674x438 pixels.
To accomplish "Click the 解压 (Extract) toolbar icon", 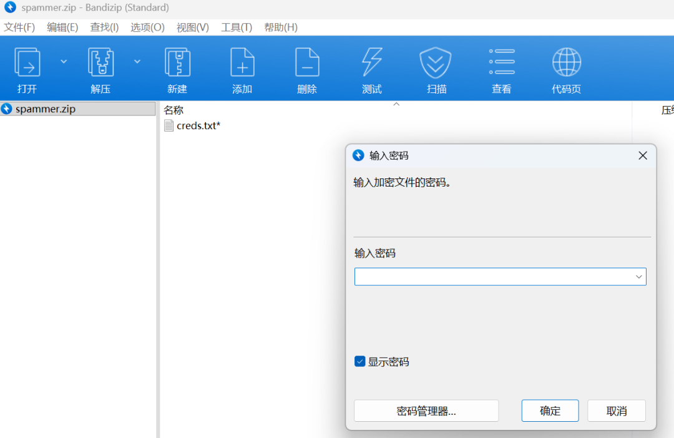I will point(100,63).
